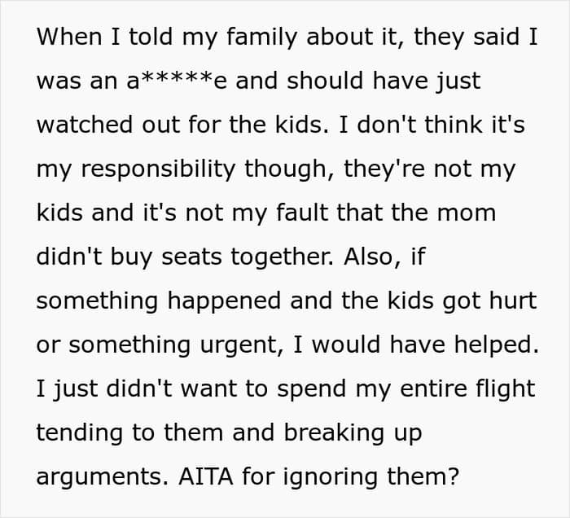Image resolution: width=570 pixels, height=518 pixels.
Task: Click the word "responsibility"
Action: 158,170
